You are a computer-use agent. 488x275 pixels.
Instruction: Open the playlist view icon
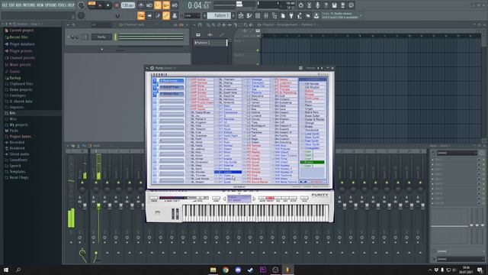pos(241,15)
